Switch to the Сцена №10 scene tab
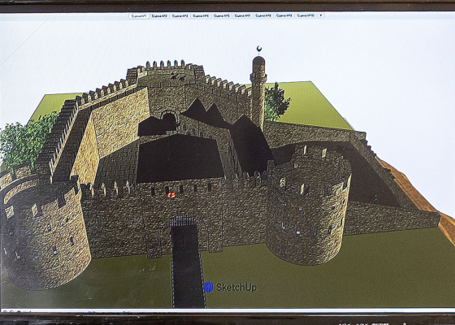Image resolution: width=455 pixels, height=325 pixels. pyautogui.click(x=305, y=16)
